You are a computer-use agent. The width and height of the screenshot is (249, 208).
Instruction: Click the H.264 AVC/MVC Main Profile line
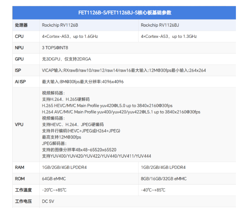click(x=121, y=112)
